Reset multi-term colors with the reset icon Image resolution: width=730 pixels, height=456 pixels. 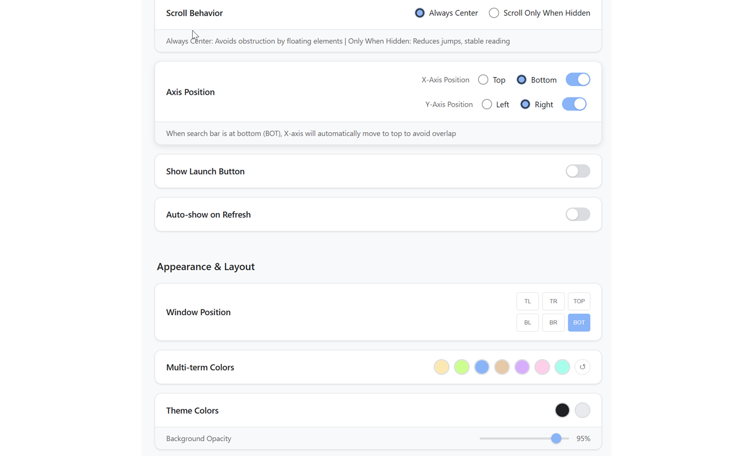582,367
